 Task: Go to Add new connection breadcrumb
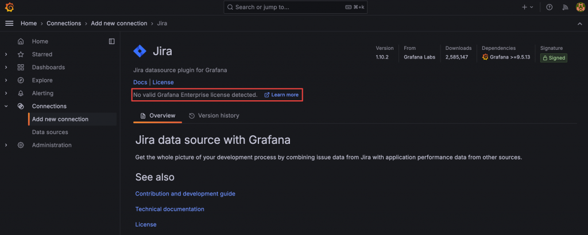119,23
